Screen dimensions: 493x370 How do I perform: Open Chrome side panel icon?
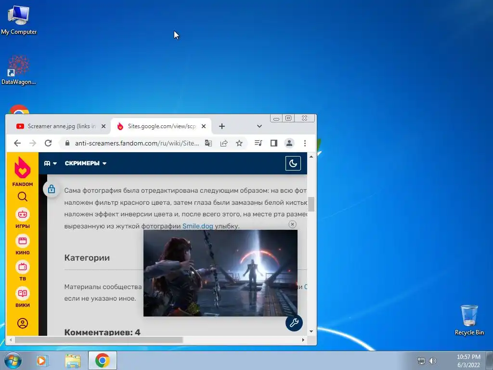[274, 143]
